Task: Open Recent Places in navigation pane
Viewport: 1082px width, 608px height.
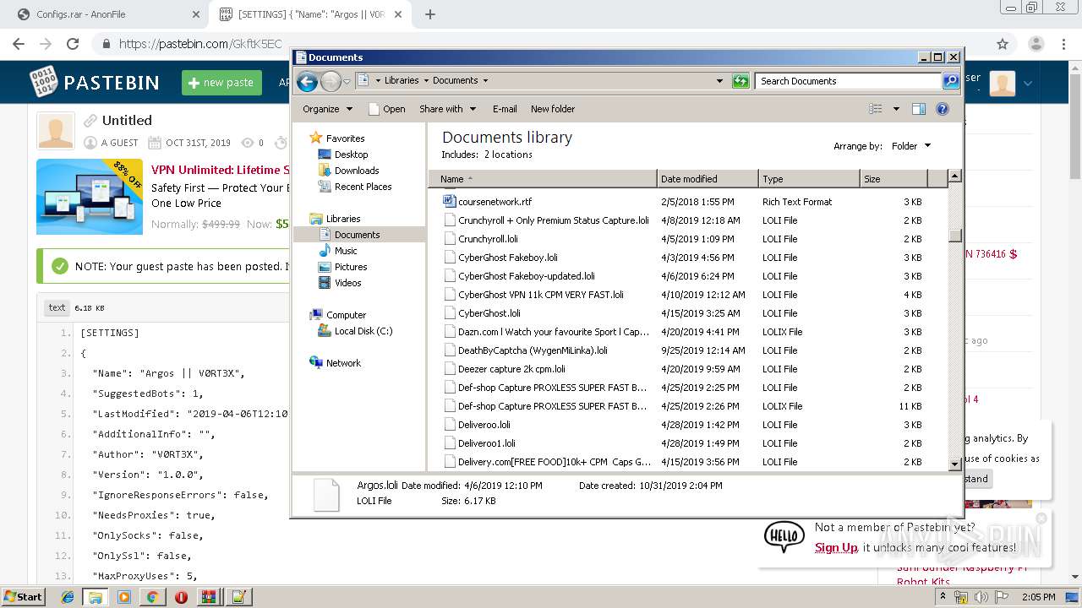Action: coord(363,187)
